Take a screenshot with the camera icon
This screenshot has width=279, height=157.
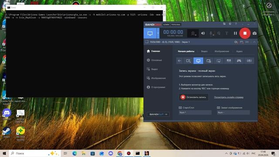coord(255,33)
